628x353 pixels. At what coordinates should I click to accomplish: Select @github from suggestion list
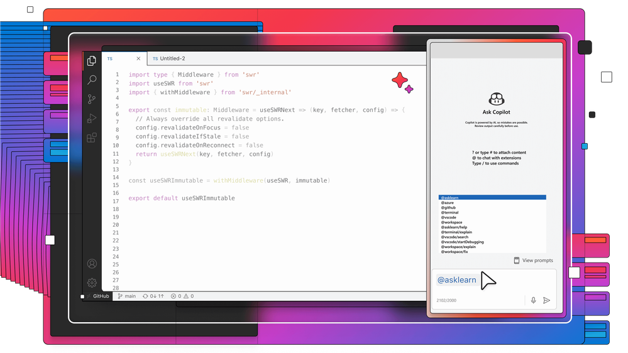pyautogui.click(x=492, y=208)
